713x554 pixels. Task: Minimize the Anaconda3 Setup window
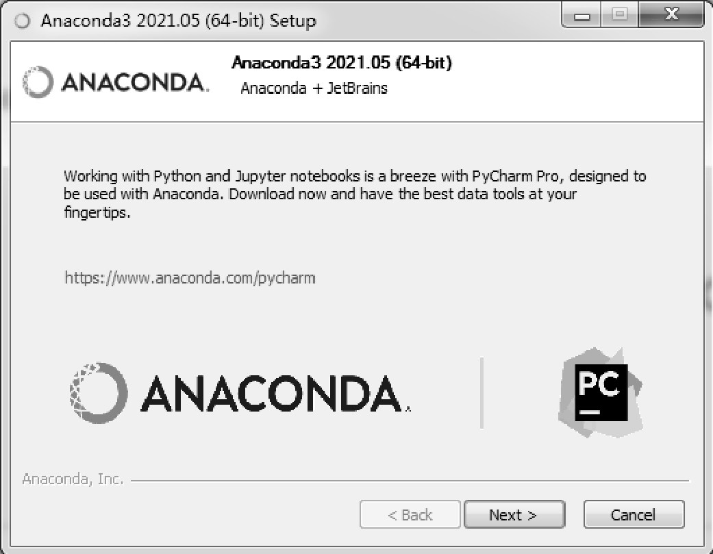tap(581, 15)
